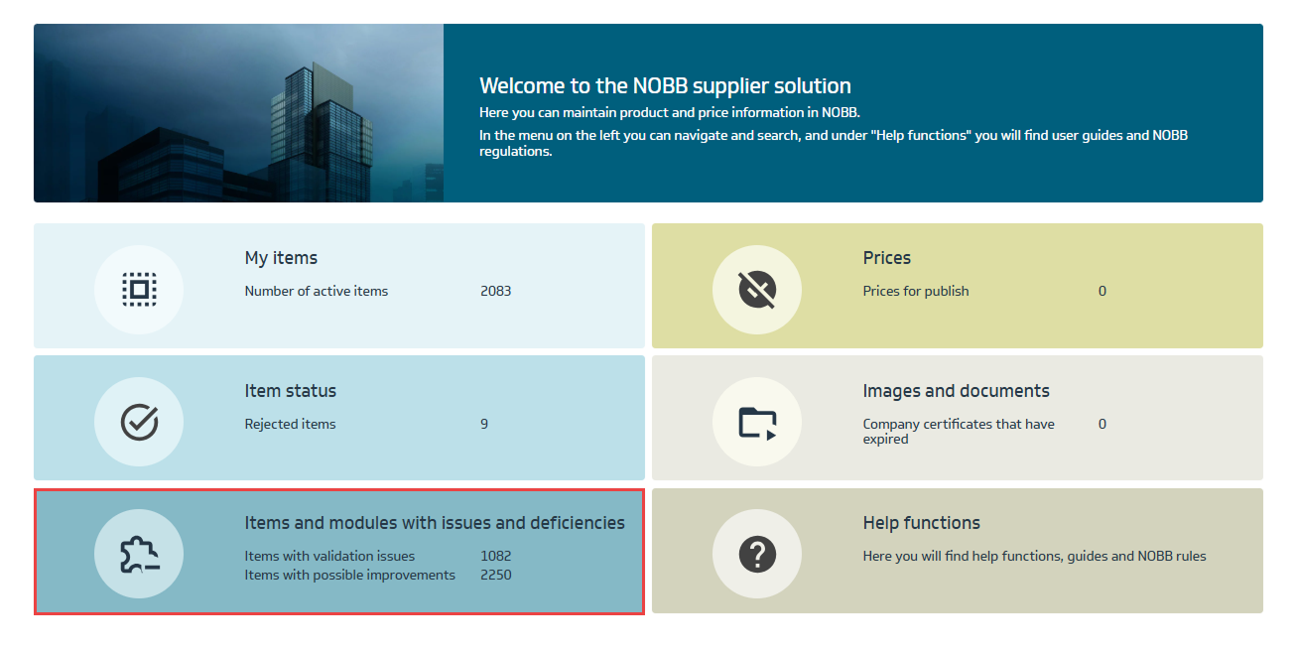Click the Item status checkmark circle icon

[x=139, y=422]
